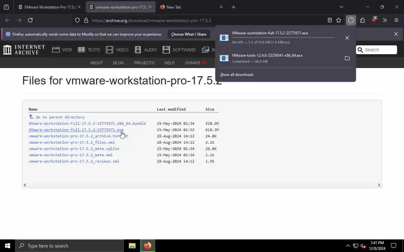Click Choose What I Share button
This screenshot has height=252, width=404.
coord(189,34)
